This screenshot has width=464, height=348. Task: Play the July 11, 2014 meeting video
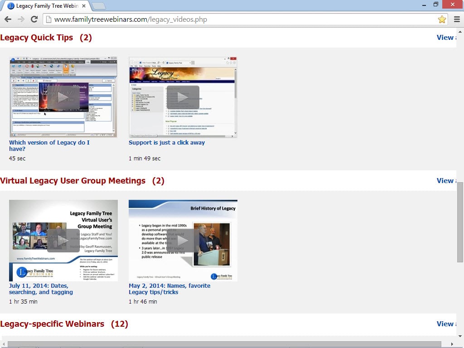coord(63,241)
